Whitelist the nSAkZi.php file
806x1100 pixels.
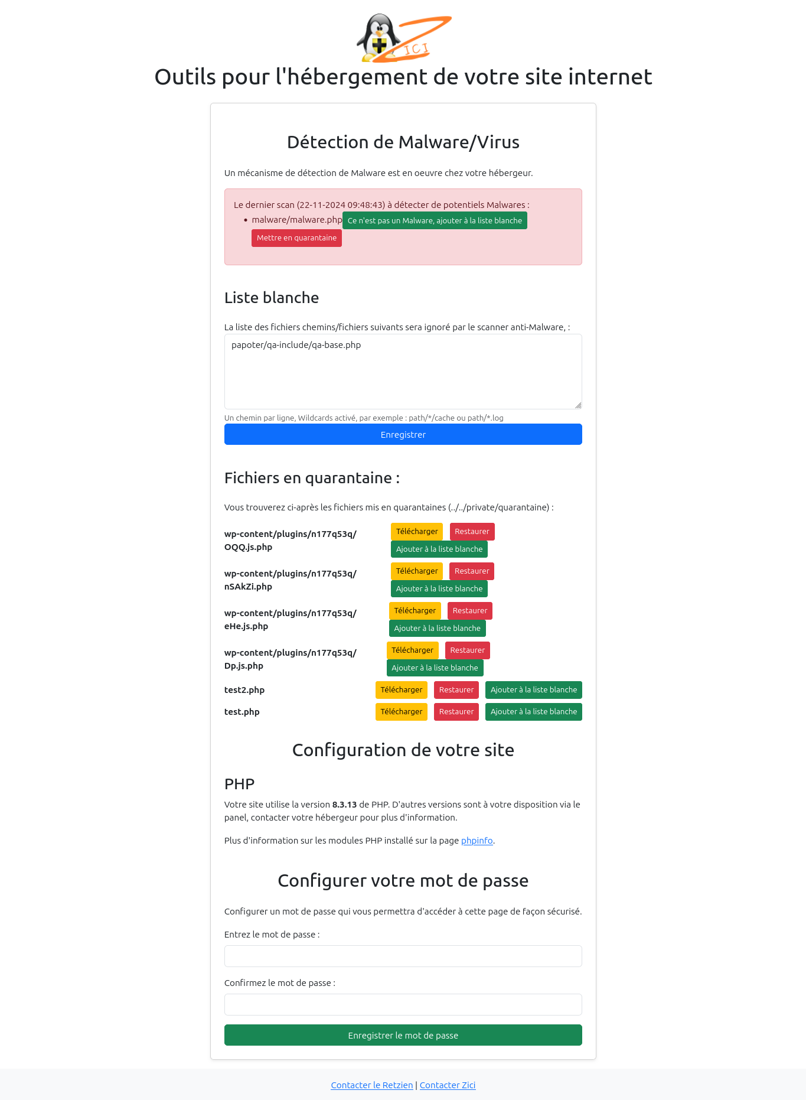439,589
